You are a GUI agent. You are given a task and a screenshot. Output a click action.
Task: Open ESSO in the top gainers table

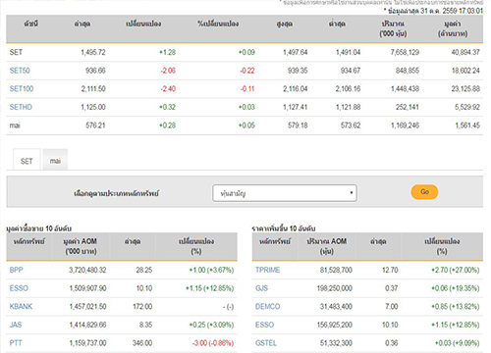[x=265, y=325]
